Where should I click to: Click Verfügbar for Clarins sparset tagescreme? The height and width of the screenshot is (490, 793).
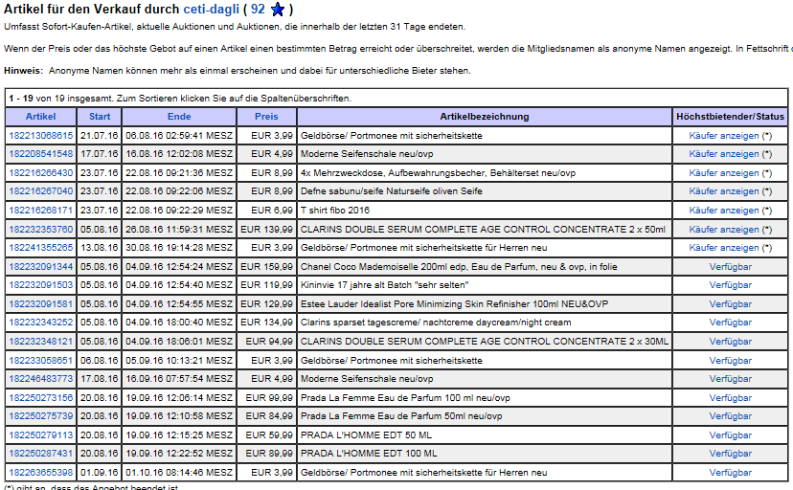click(731, 323)
